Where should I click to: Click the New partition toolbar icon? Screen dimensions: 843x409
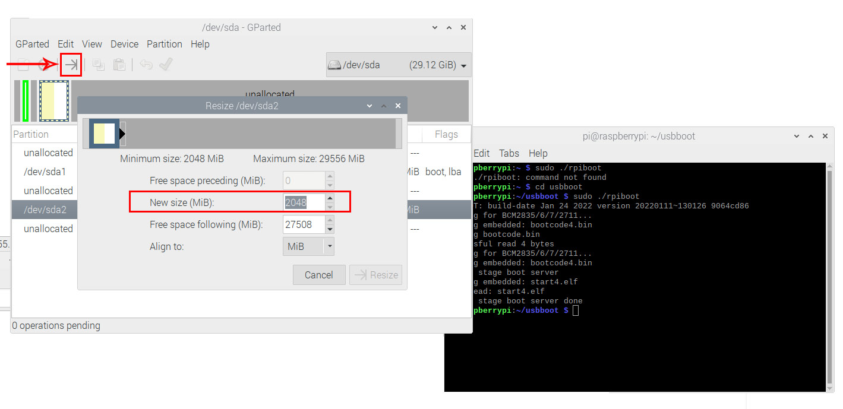click(23, 65)
